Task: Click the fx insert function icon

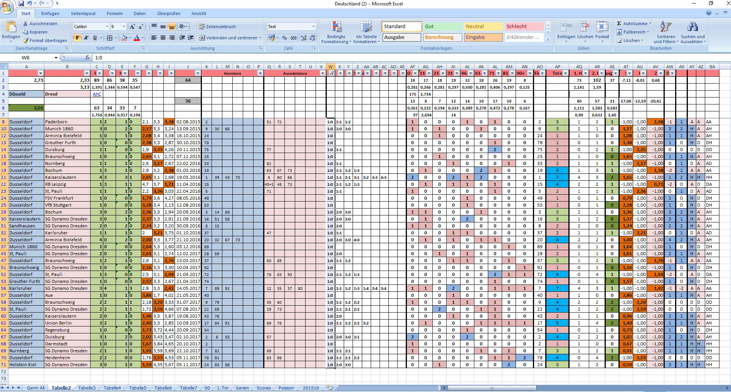Action: click(x=87, y=57)
